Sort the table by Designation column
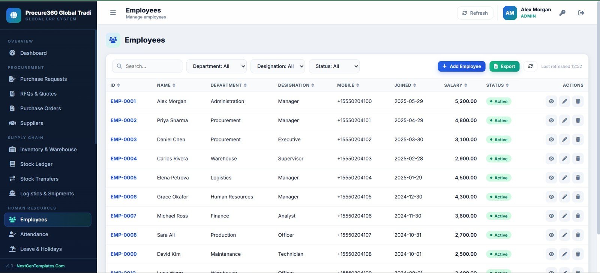600x273 pixels. point(296,85)
